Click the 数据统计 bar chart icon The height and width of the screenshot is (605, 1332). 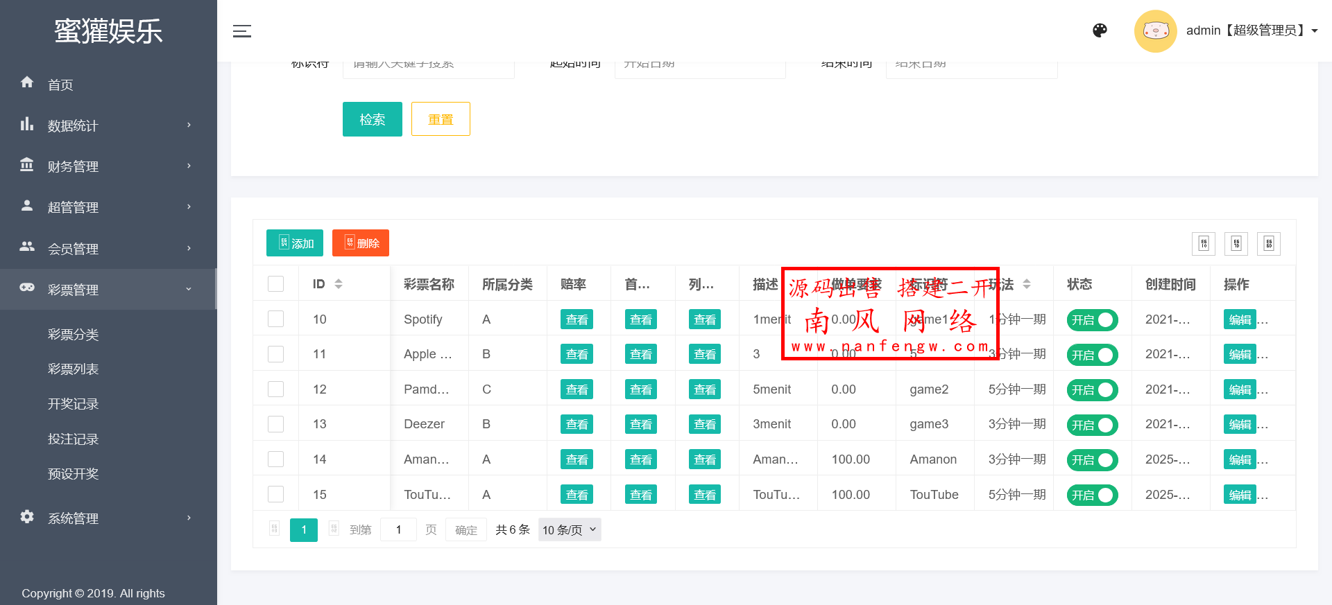click(x=27, y=124)
